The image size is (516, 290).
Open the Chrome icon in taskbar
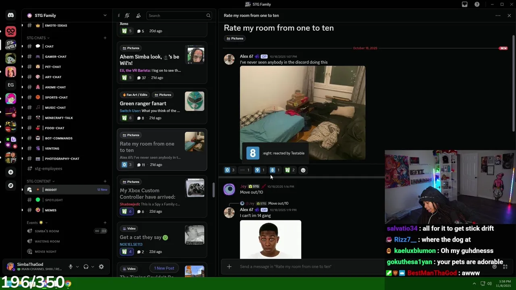[68, 284]
